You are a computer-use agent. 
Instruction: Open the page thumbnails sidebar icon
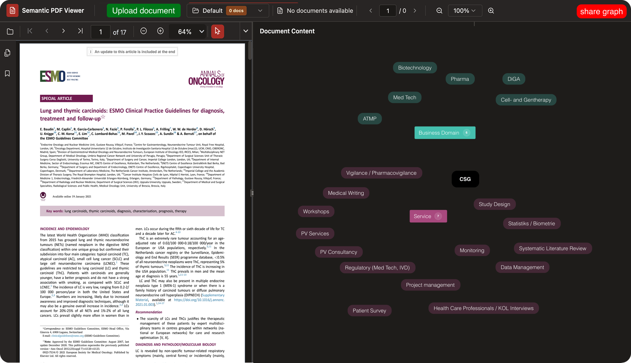7,53
